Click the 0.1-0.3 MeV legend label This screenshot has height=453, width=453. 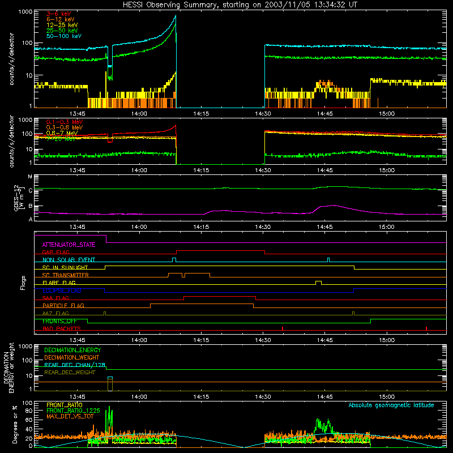pos(65,122)
